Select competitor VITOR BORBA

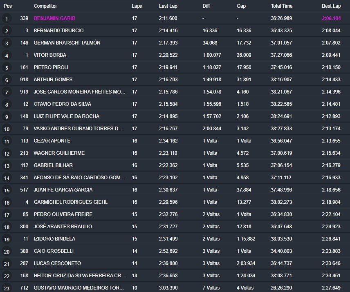tap(50, 55)
